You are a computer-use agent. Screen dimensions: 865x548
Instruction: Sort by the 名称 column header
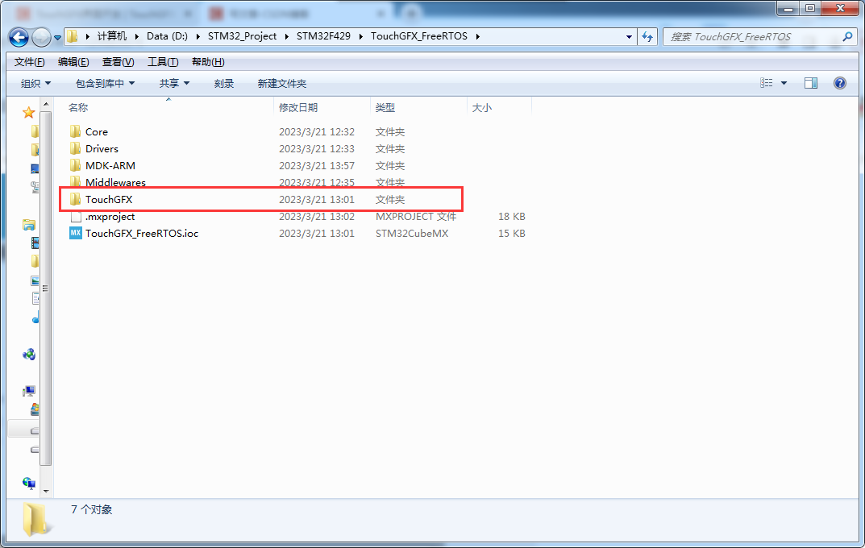tap(78, 107)
